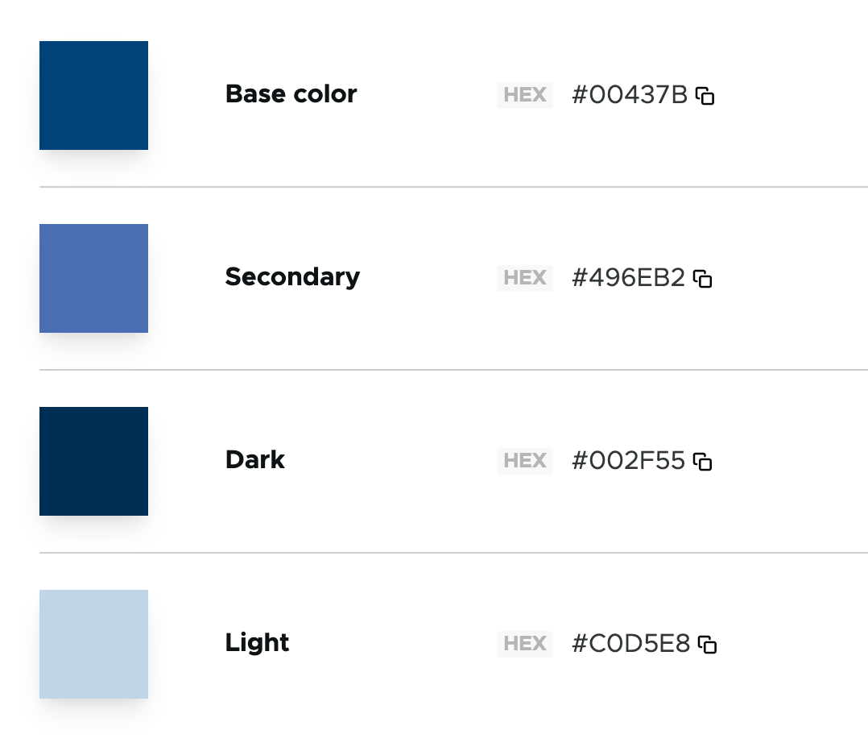
Task: Click the #00437B hex value
Action: [630, 95]
